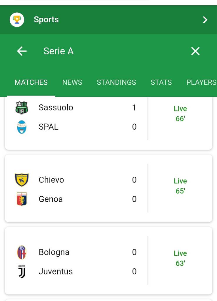Screen dimensions: 217x301
Task: Switch to the Matches tab
Action: pos(31,82)
